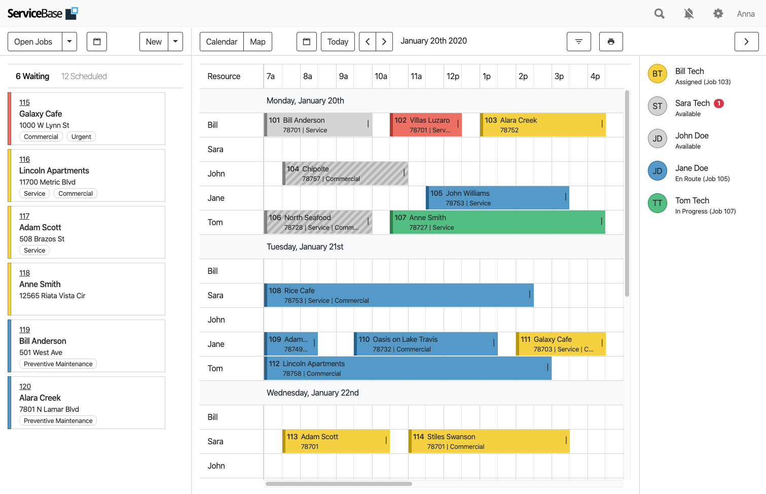Toggle the muted notifications bell
This screenshot has width=766, height=494.
point(688,14)
